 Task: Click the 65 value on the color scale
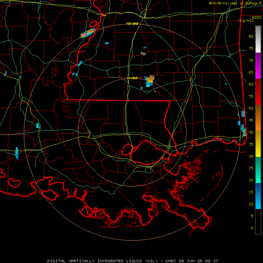pyautogui.click(x=251, y=72)
